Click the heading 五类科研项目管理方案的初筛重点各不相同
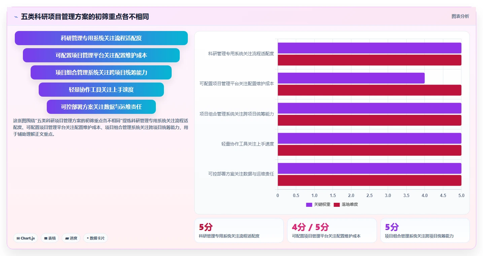The height and width of the screenshot is (256, 483). pyautogui.click(x=85, y=17)
